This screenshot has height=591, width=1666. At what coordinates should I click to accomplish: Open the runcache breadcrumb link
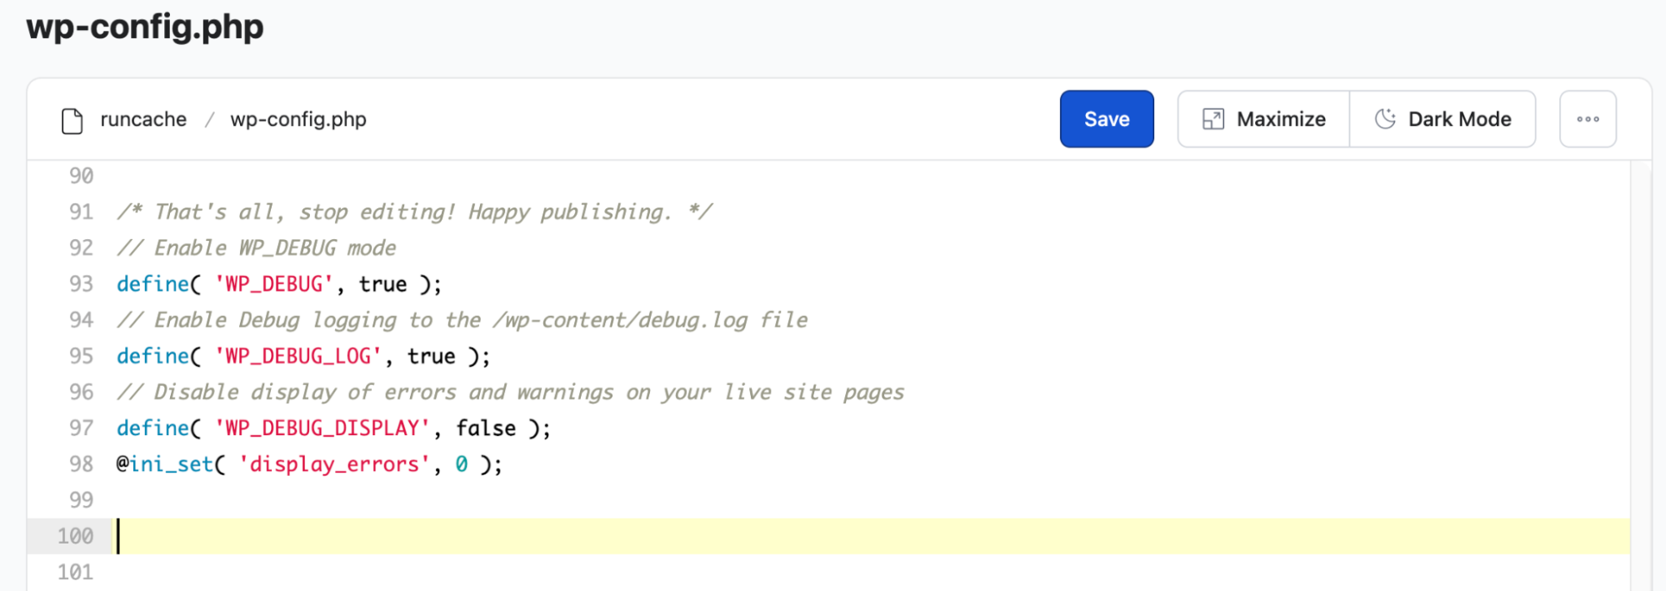point(143,119)
